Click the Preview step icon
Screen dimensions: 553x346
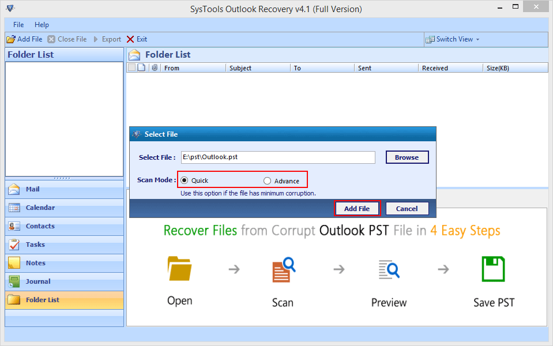tap(389, 269)
